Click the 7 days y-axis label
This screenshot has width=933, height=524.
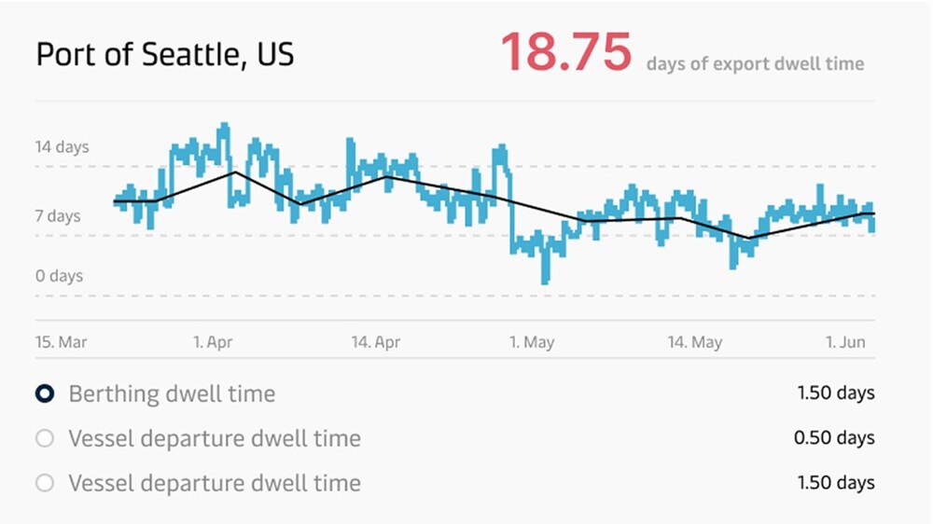coord(58,216)
